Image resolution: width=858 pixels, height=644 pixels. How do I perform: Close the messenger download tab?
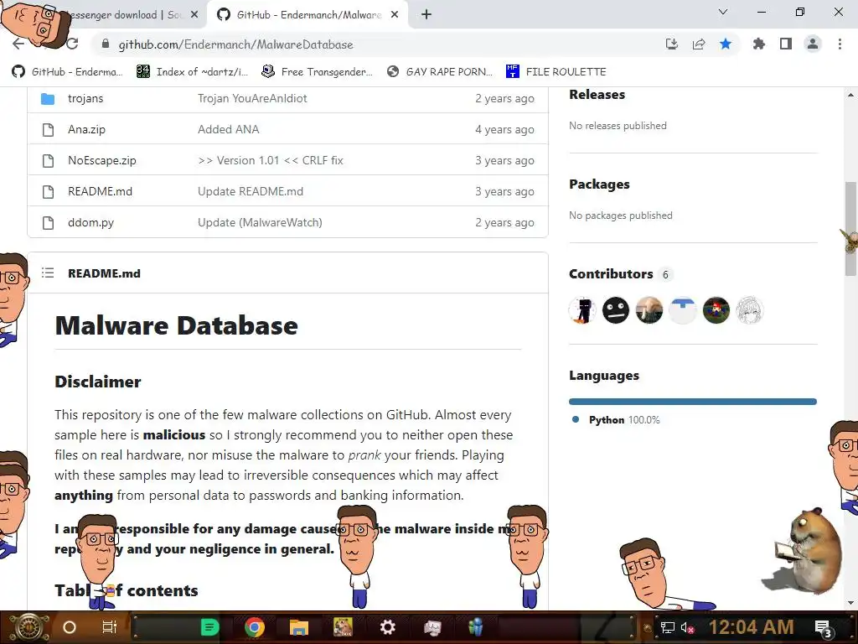click(194, 15)
